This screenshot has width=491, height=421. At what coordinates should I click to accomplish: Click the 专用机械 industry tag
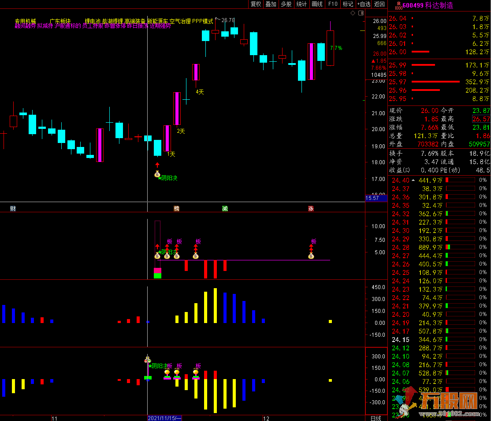[26, 21]
